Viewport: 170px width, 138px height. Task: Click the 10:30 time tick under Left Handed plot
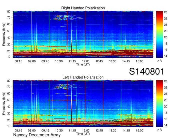[59, 130]
